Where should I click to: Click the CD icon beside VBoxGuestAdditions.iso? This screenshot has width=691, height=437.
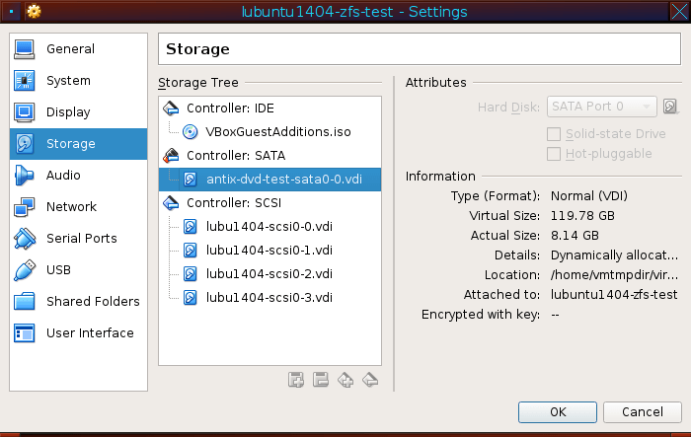pos(190,132)
